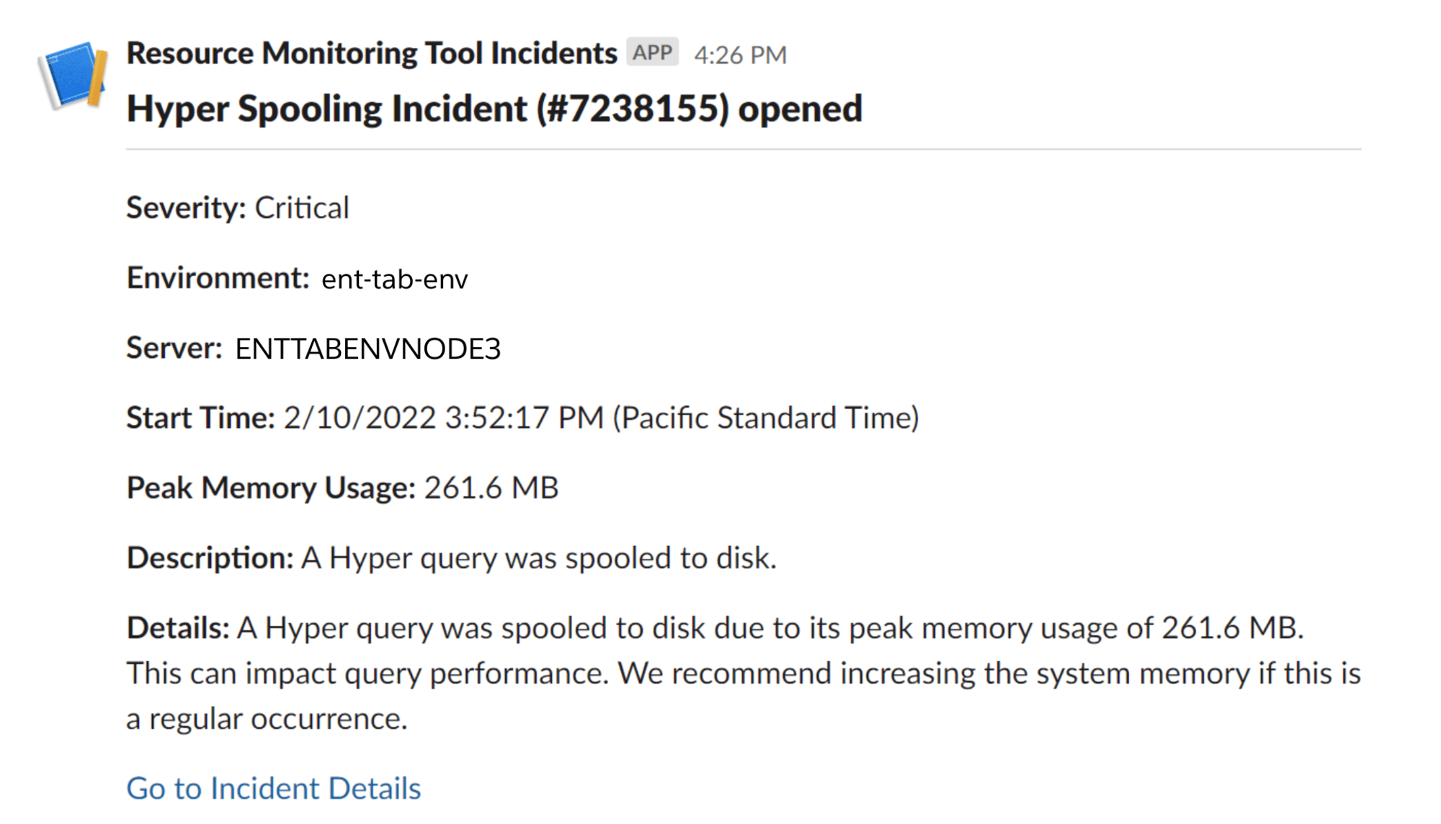
Task: Open the Resource Monitoring Tool Incidents sender name
Action: tap(372, 53)
